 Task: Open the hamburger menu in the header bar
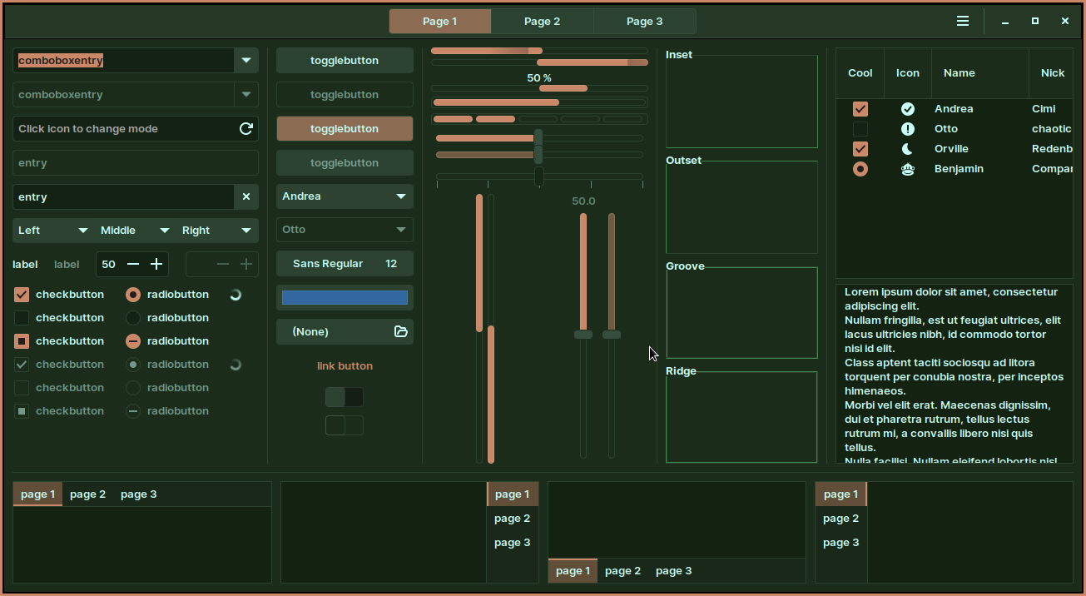[x=963, y=22]
